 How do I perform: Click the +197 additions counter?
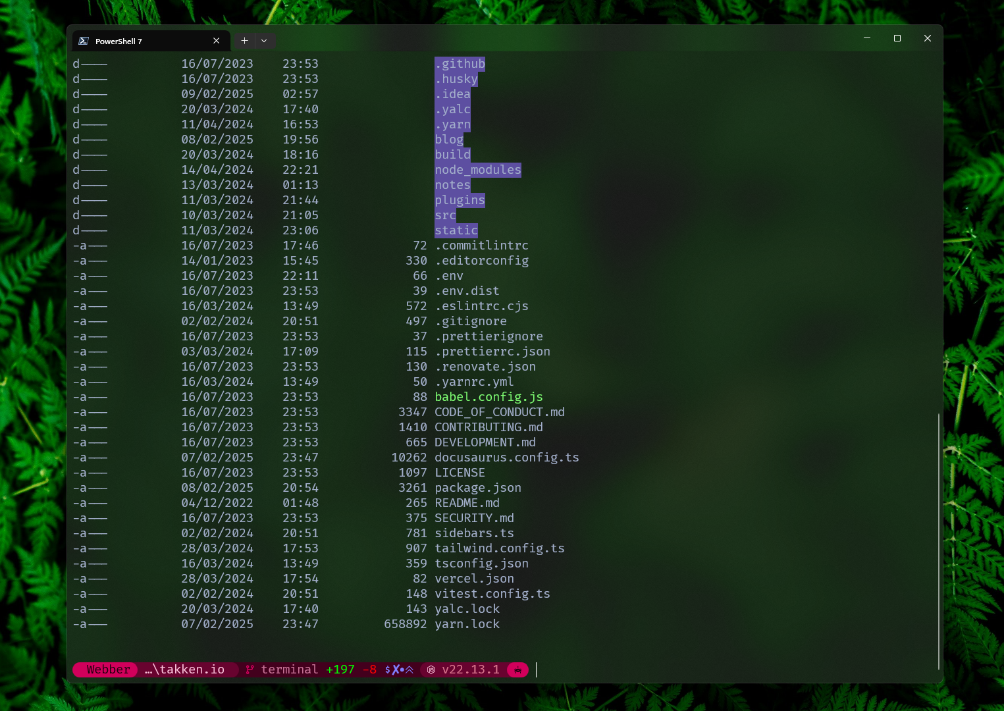point(340,670)
